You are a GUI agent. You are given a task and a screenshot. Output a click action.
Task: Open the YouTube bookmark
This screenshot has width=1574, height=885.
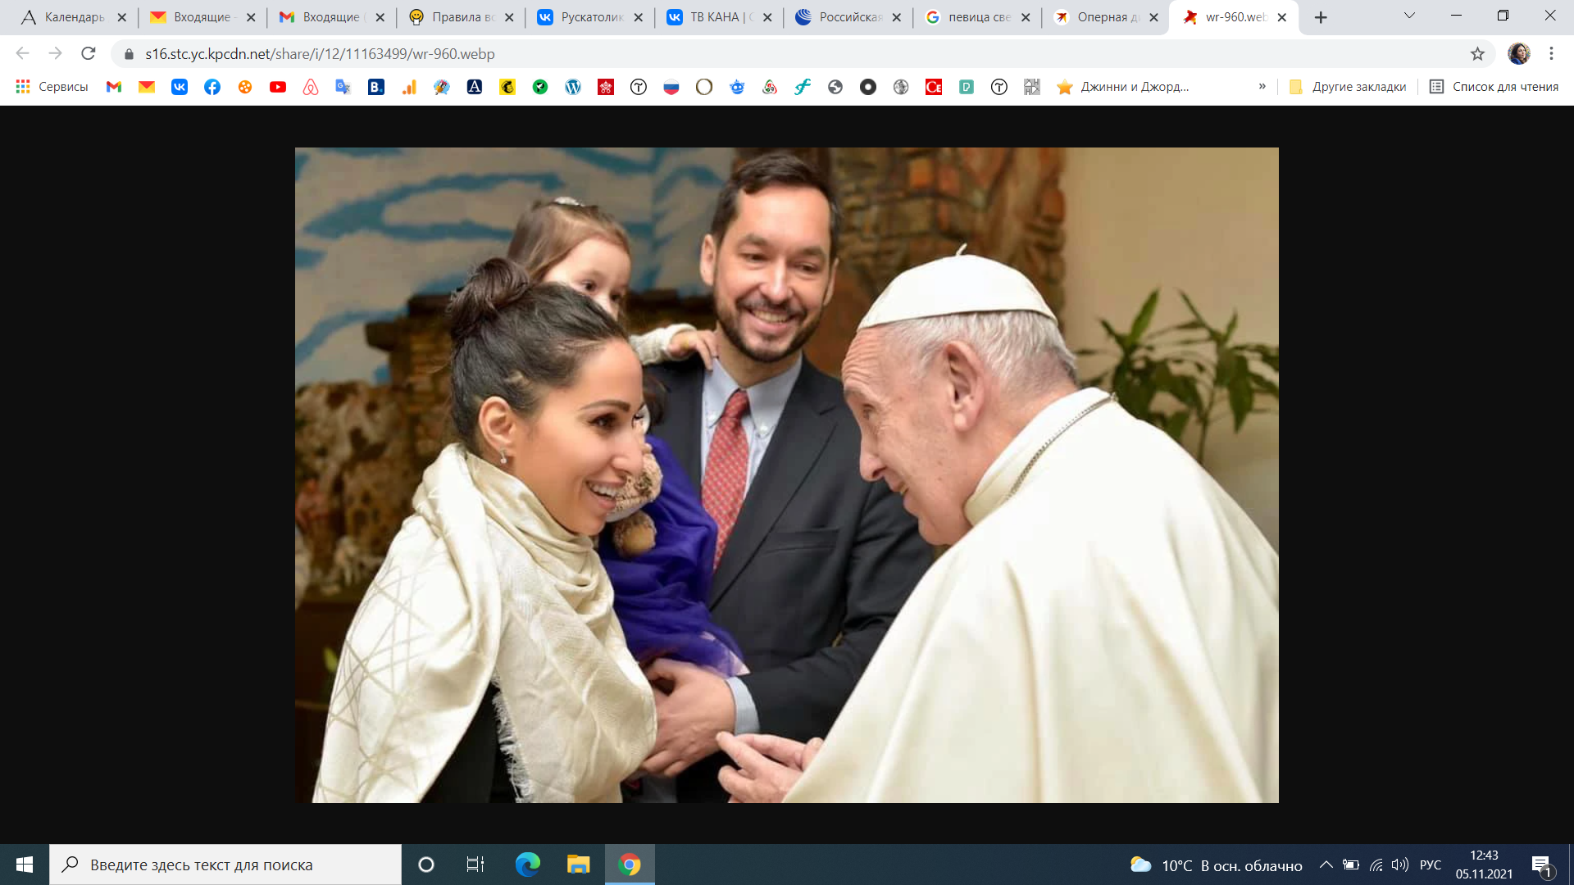(x=278, y=87)
